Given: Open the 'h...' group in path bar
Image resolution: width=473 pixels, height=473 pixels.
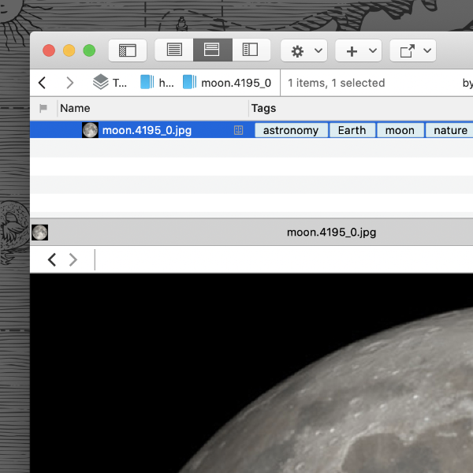Looking at the screenshot, I should tap(157, 82).
